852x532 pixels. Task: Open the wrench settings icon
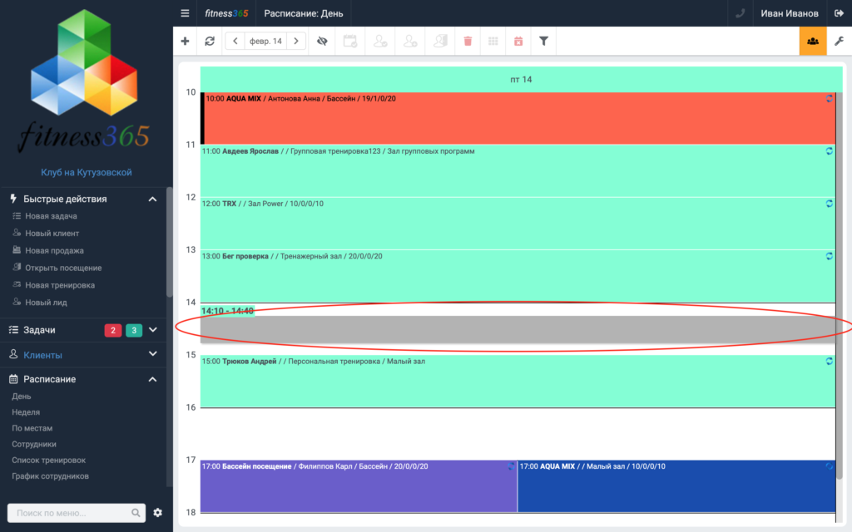click(x=839, y=42)
